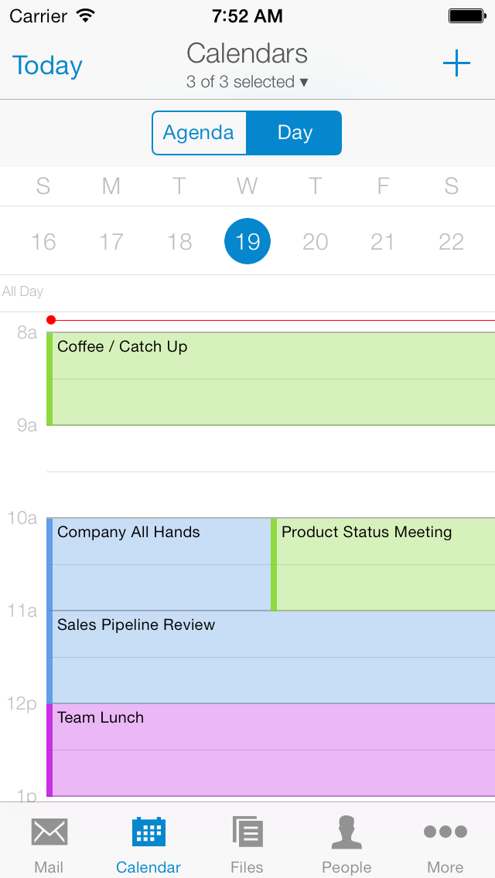Viewport: 495px width, 878px height.
Task: Select Thursday the 20th
Action: click(315, 242)
